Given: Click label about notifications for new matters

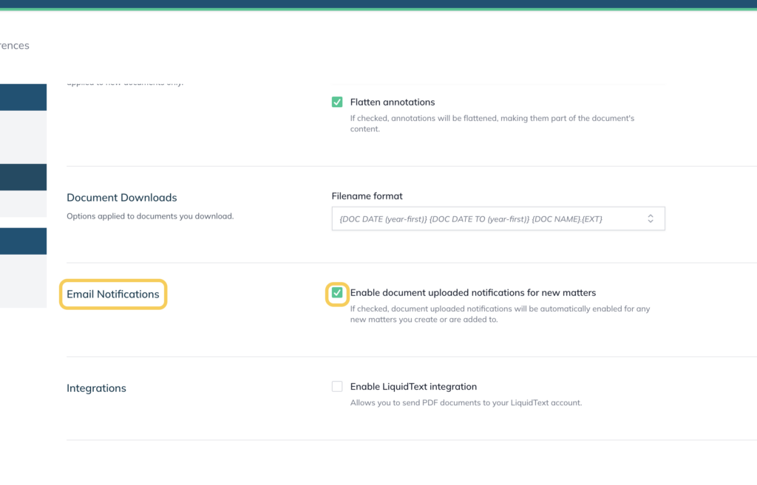Looking at the screenshot, I should point(473,292).
